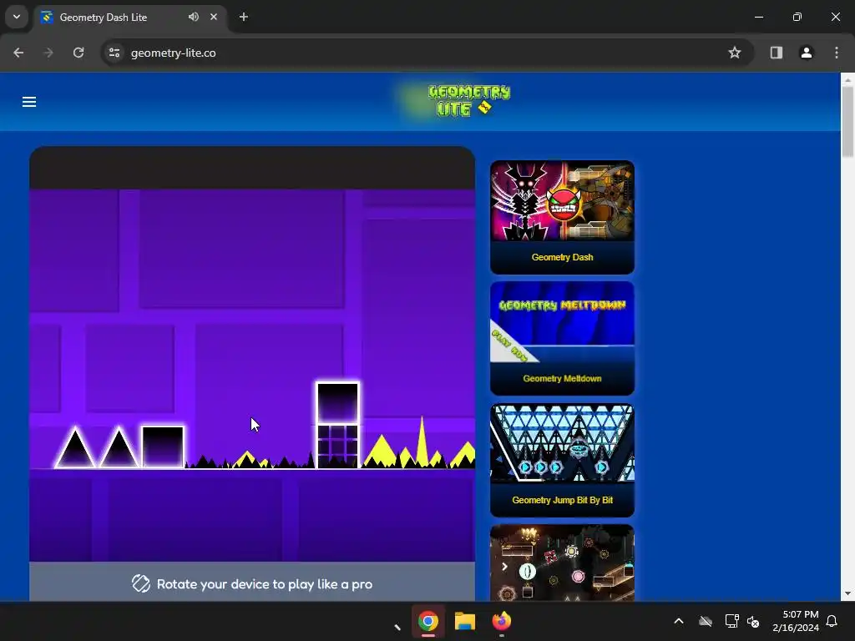Click the Geometry Meltdown title link
Viewport: 855px width, 641px height.
pyautogui.click(x=562, y=379)
